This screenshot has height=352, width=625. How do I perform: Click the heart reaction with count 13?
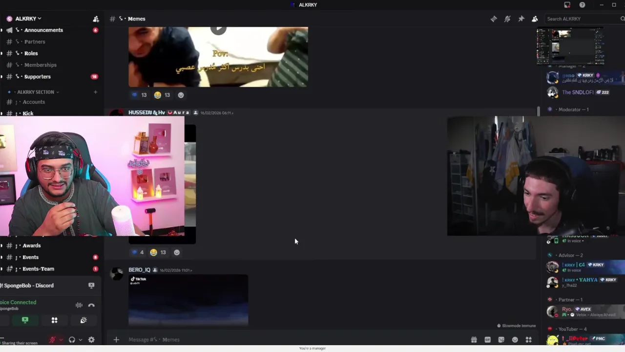[x=139, y=95]
